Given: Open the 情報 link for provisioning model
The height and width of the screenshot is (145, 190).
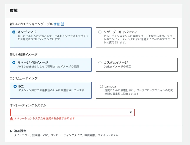Looking at the screenshot, I should (x=57, y=24).
